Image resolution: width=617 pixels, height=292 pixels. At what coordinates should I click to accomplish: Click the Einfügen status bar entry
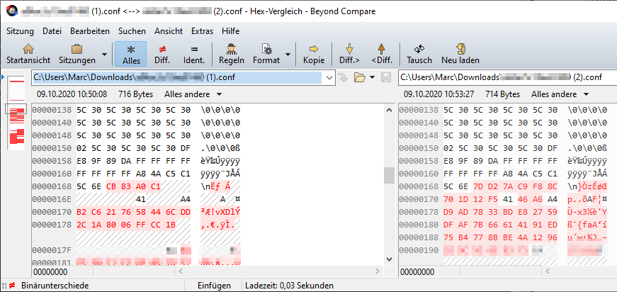pyautogui.click(x=214, y=286)
